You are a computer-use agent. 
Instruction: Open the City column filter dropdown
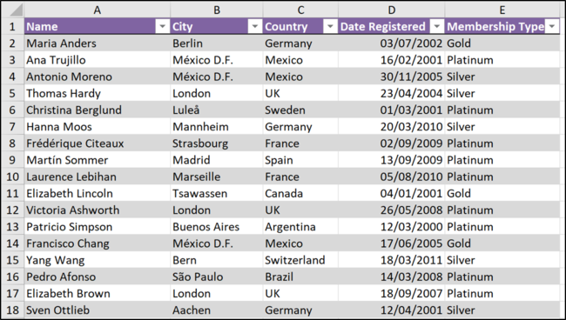tap(255, 27)
